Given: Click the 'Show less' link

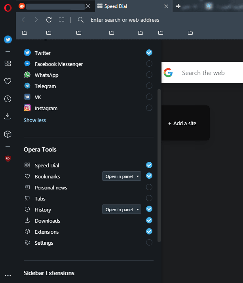Looking at the screenshot, I should click(35, 120).
